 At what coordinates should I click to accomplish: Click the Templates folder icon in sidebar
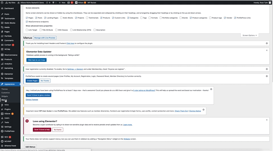point(2,78)
